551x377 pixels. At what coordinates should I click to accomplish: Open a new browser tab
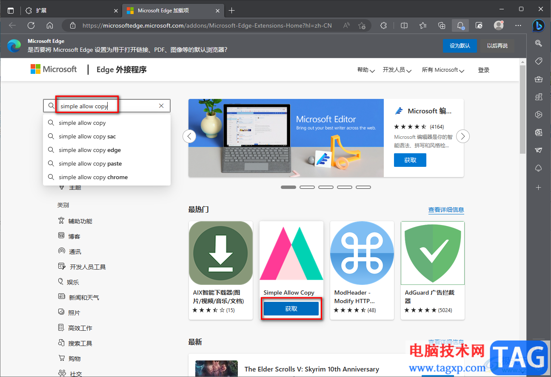(231, 11)
